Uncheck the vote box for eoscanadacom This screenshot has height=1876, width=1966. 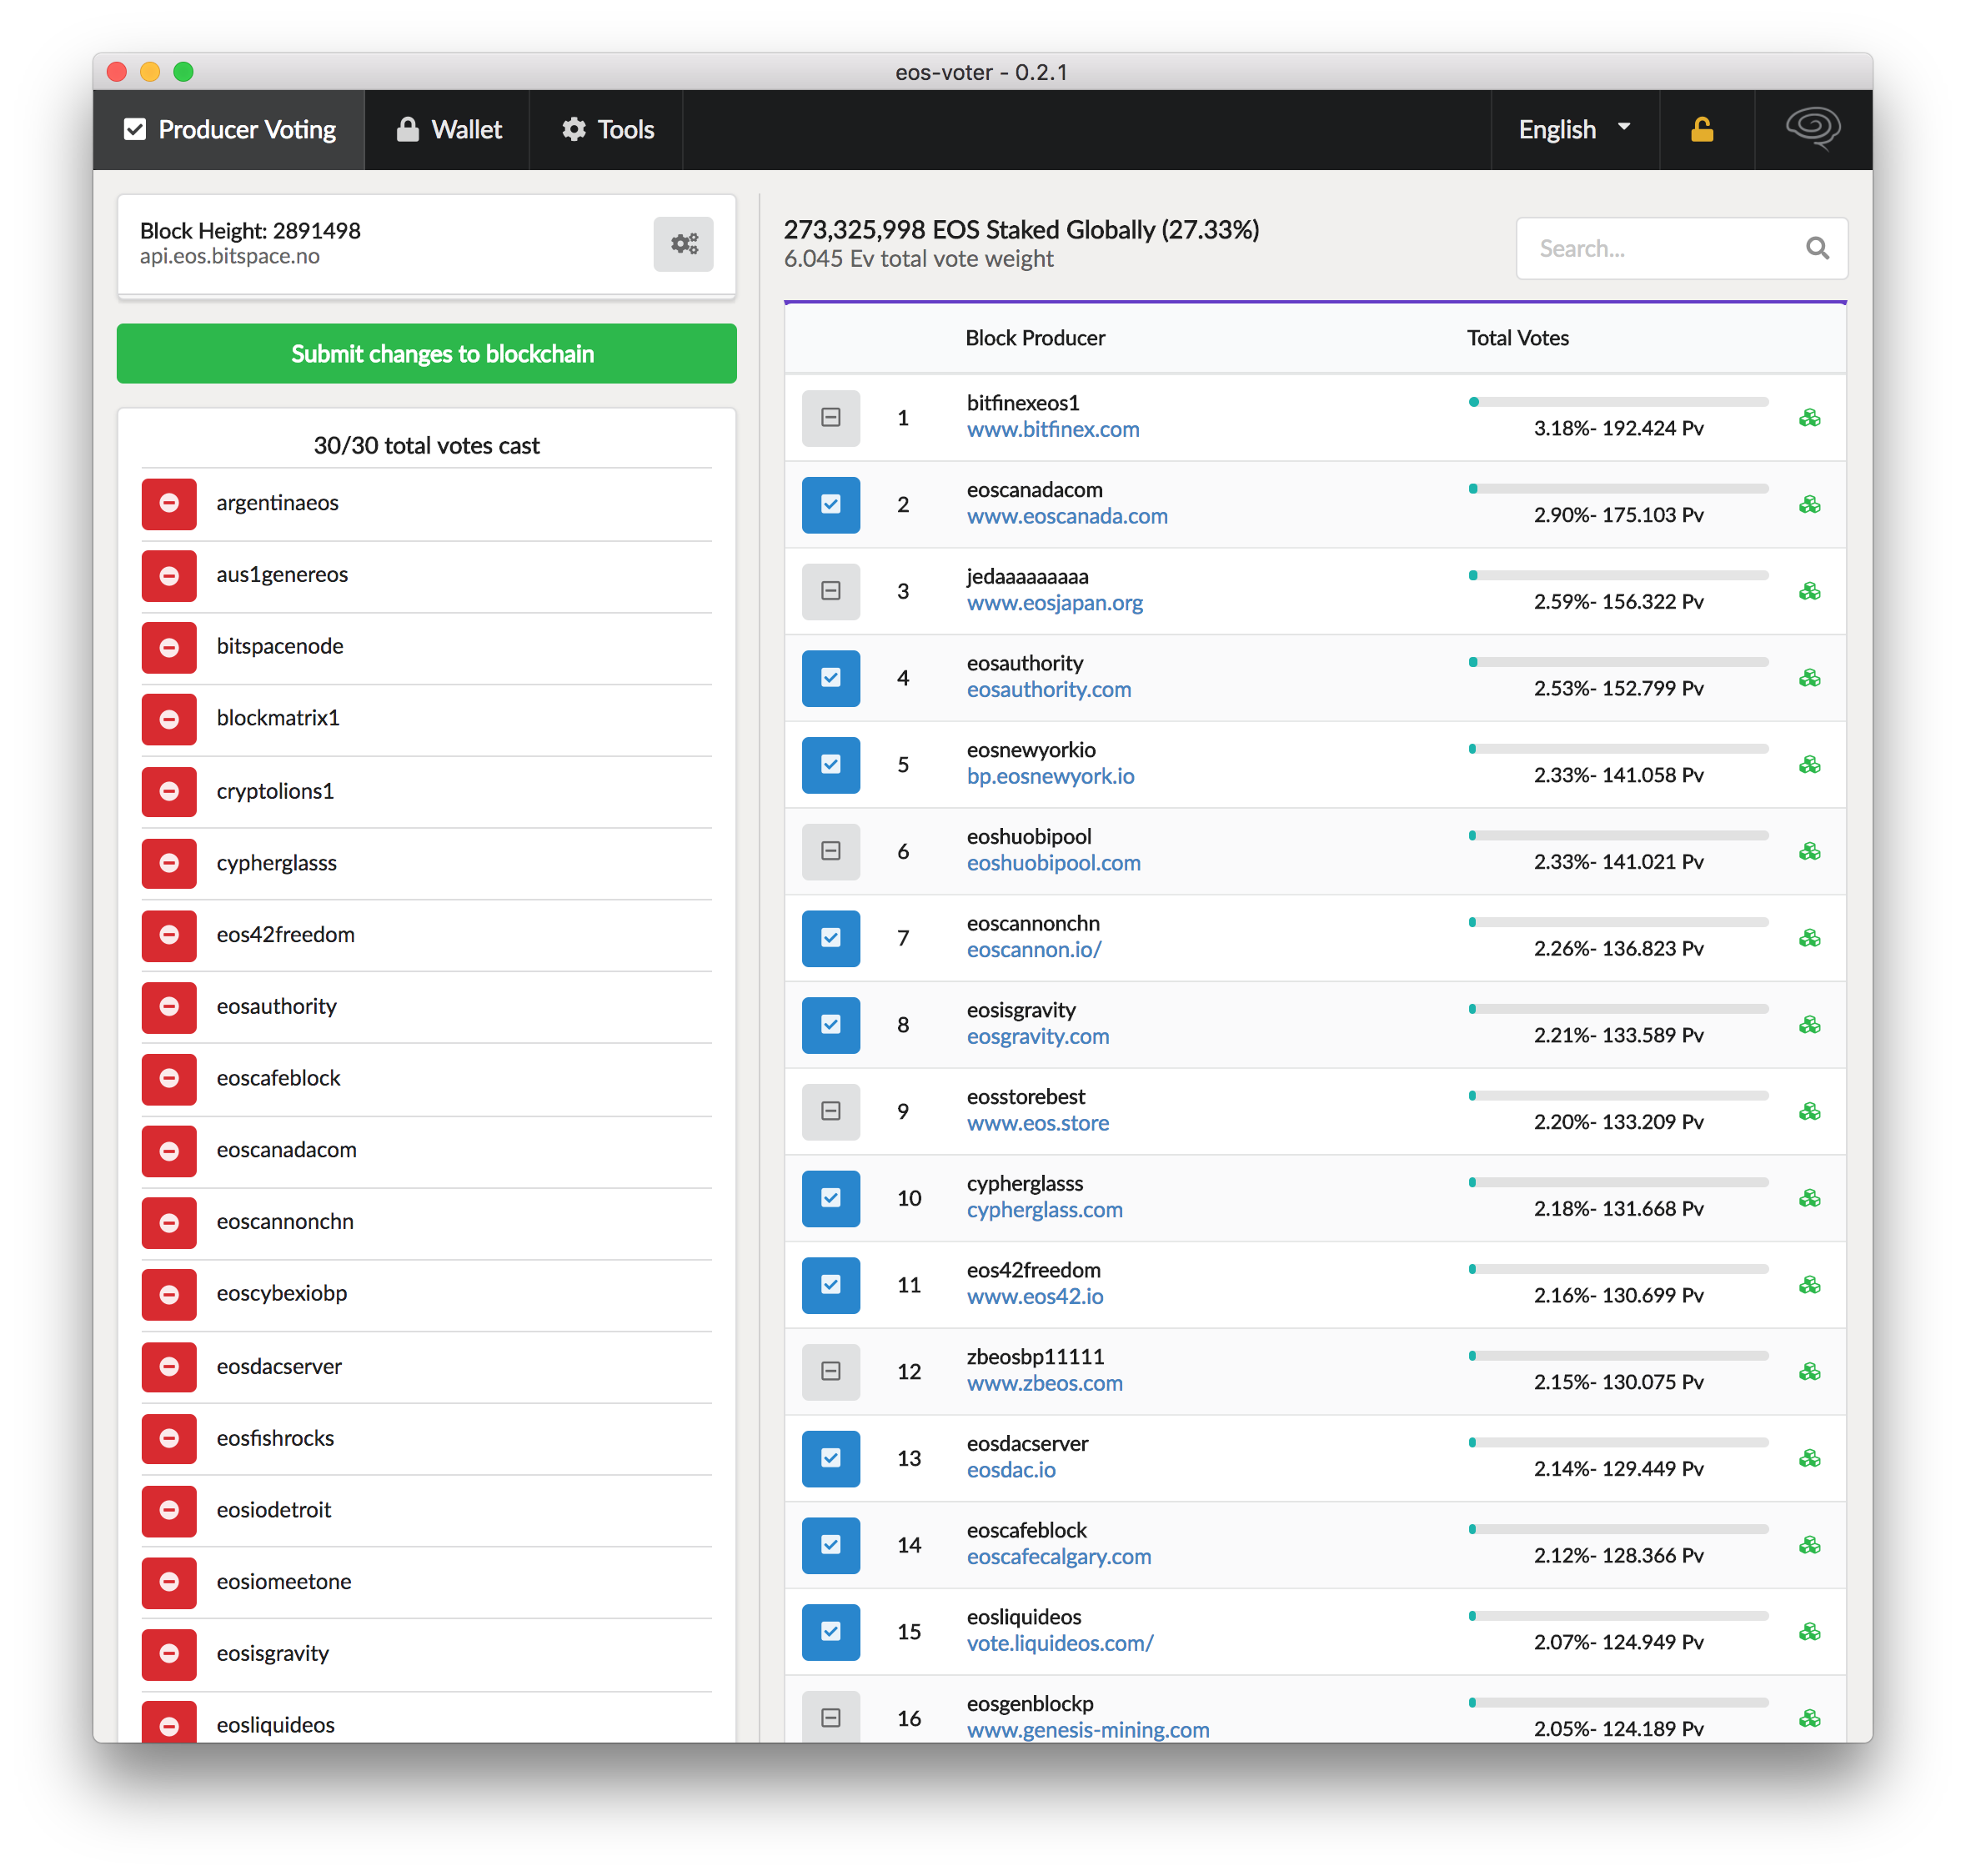[x=830, y=505]
